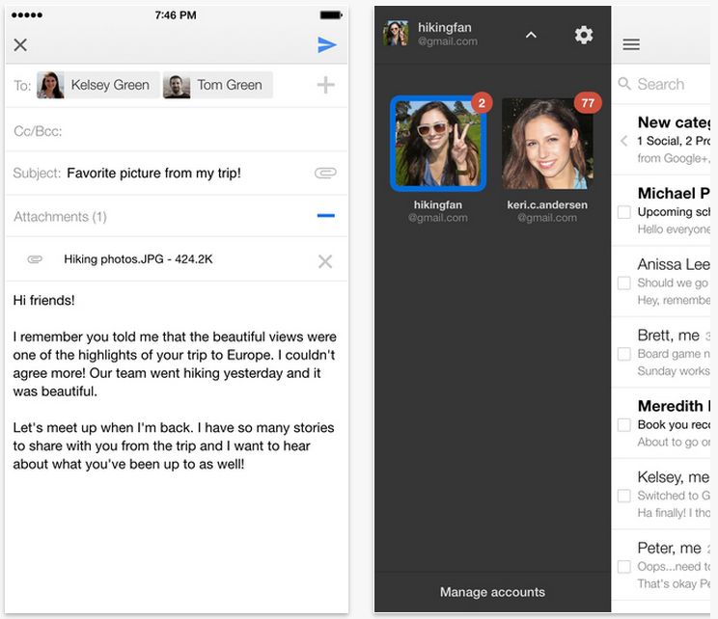This screenshot has height=619, width=718.
Task: Expand the New categories left chevron
Action: pyautogui.click(x=623, y=141)
